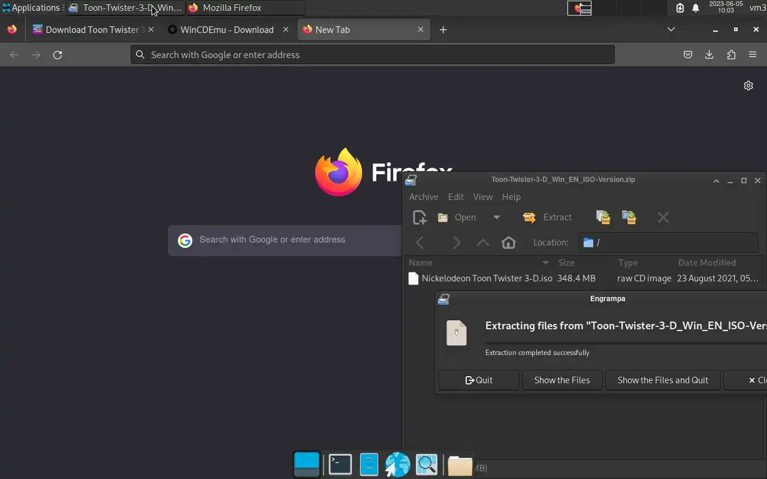Go up one level in the archive
Image resolution: width=767 pixels, height=479 pixels.
(482, 242)
